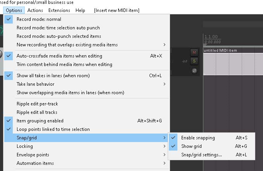Mute the track with M button

coord(194,52)
